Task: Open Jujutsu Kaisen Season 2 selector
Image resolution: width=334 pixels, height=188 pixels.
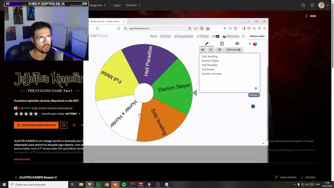Action: point(36,177)
